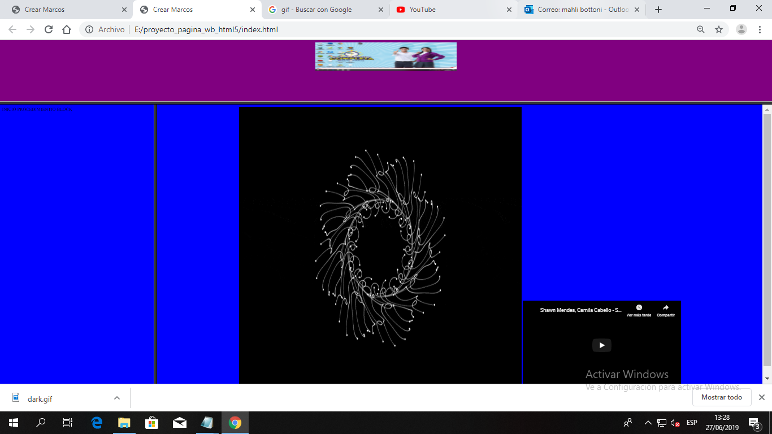This screenshot has height=434, width=772.
Task: Open the Windows Start menu
Action: tap(14, 423)
